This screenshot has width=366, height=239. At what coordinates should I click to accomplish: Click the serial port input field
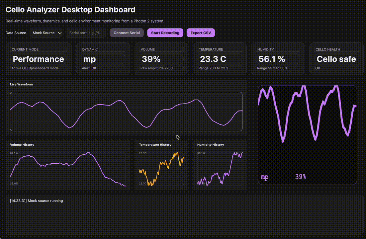[x=86, y=33]
